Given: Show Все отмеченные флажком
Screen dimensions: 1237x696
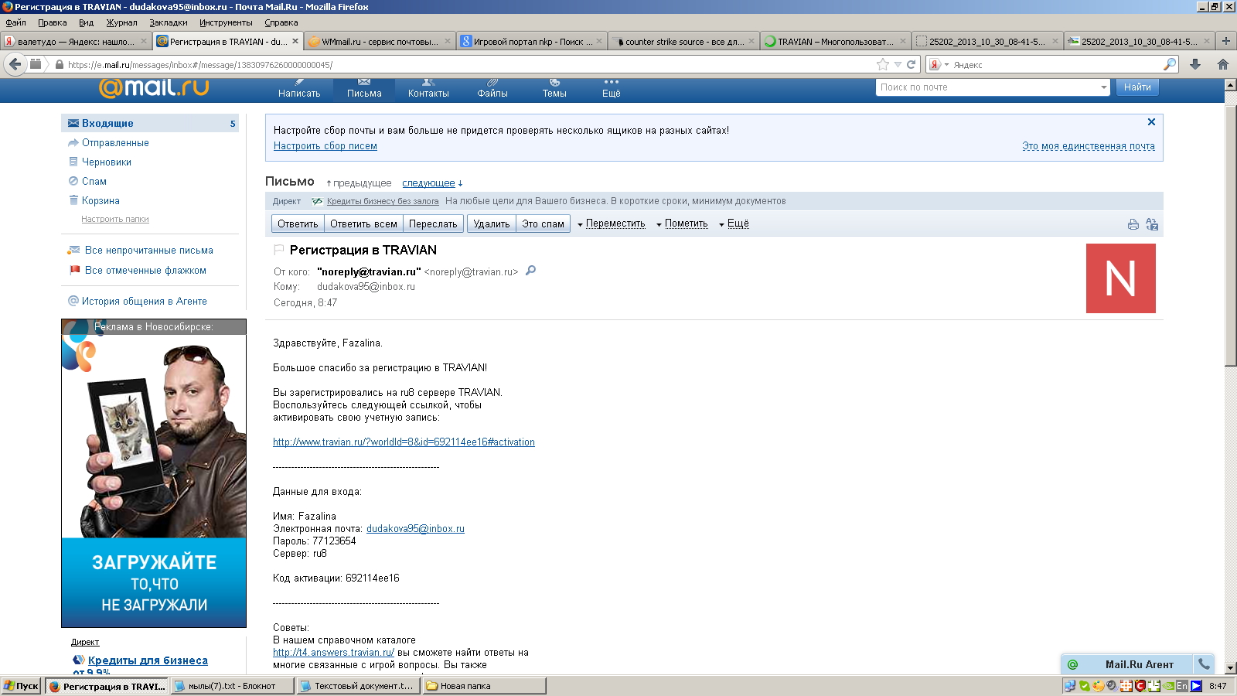Looking at the screenshot, I should pos(145,271).
